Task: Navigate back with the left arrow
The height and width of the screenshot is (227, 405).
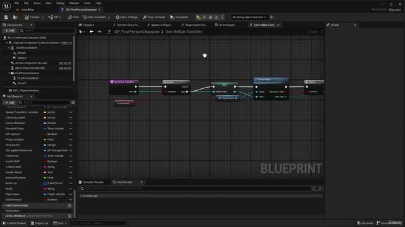Action: click(91, 32)
